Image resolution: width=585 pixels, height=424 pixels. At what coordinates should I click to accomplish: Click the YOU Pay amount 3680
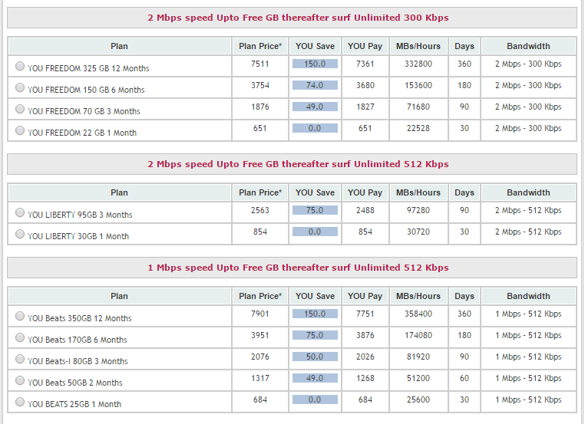(365, 85)
